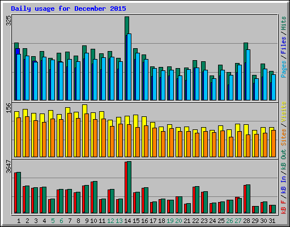Click the 'Pages' legend label
This screenshot has width=290, height=227.
(284, 69)
